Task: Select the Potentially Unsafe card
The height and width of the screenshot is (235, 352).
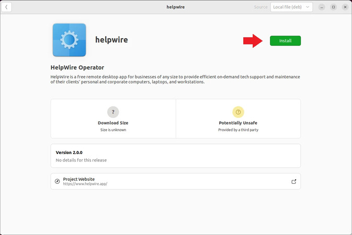Action: (238, 119)
